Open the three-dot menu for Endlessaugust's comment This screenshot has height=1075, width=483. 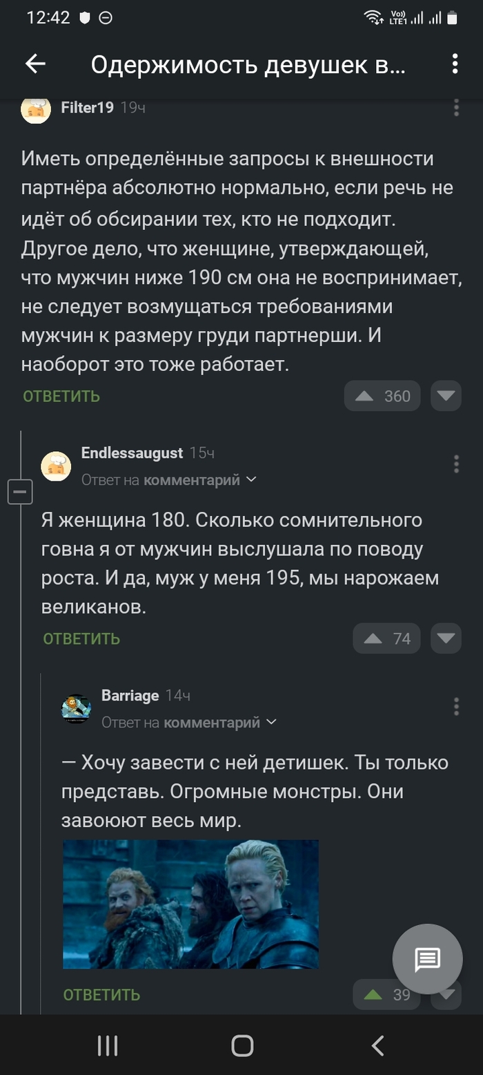[456, 464]
